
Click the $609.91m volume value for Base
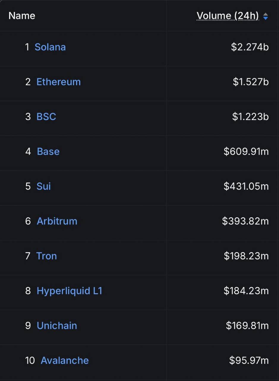point(246,152)
